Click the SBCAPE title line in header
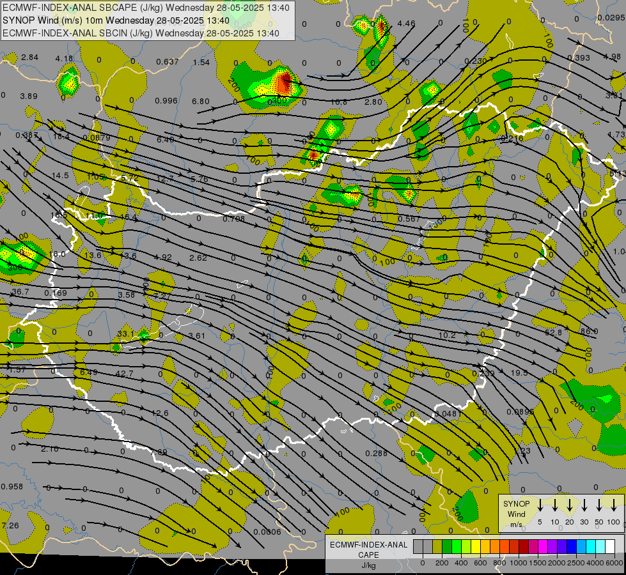The image size is (626, 575). click(x=146, y=8)
